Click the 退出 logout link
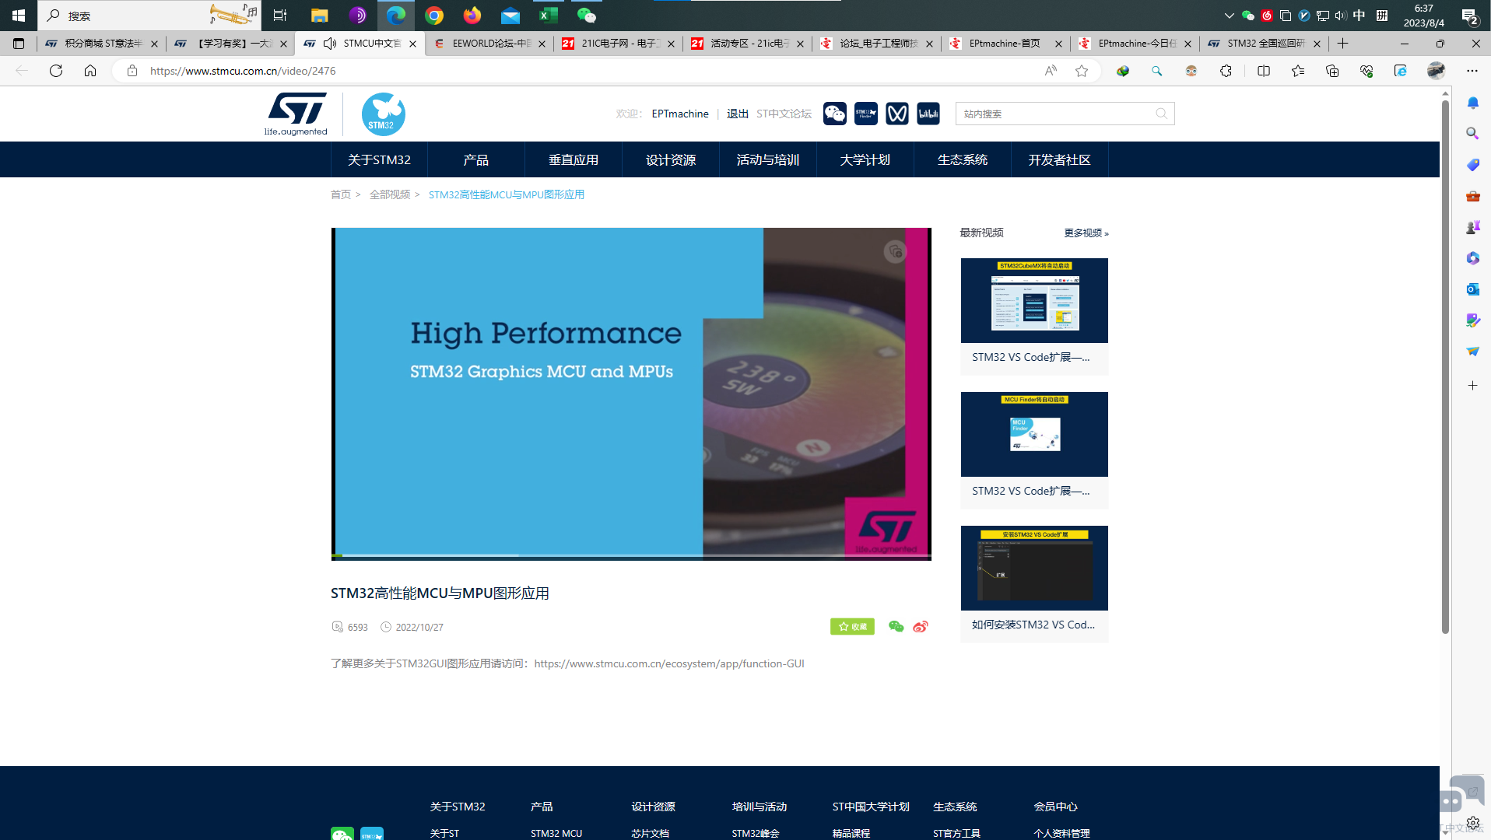This screenshot has width=1491, height=840. click(737, 114)
